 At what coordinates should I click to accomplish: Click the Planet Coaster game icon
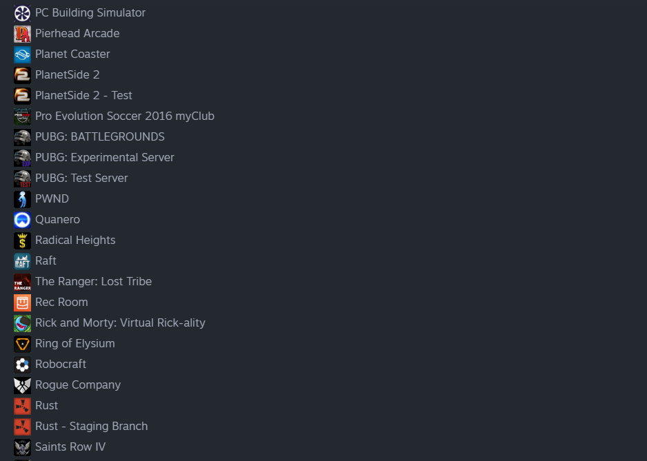click(22, 54)
